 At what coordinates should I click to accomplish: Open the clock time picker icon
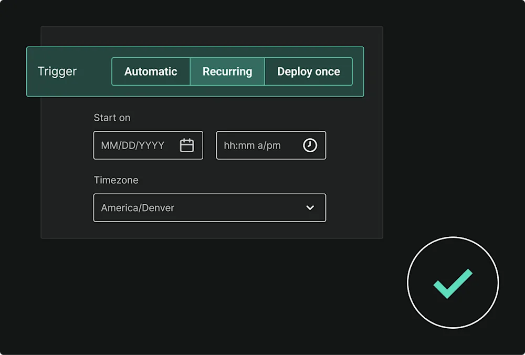click(310, 145)
